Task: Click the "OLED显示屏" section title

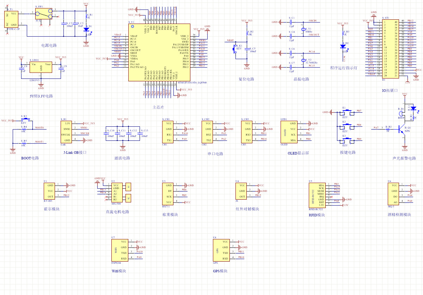Action: (x=298, y=153)
